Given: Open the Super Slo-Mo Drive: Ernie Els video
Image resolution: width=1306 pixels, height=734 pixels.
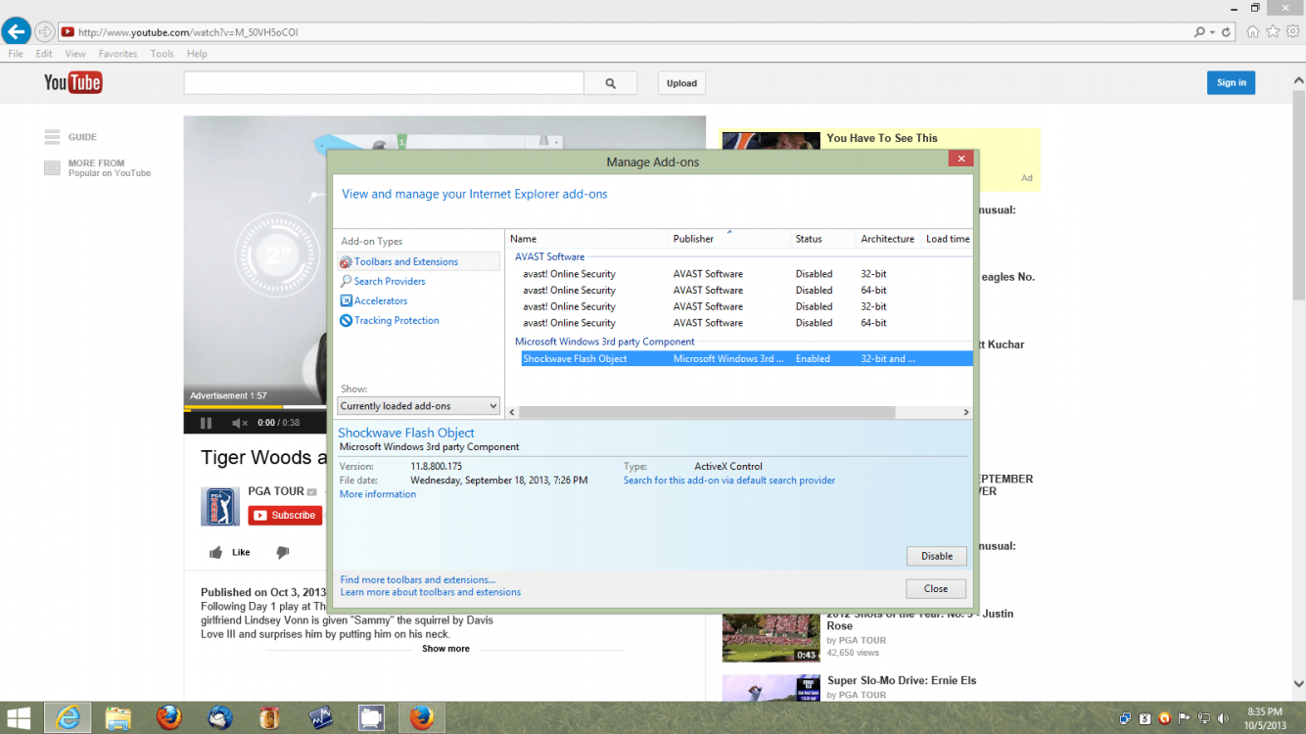Looking at the screenshot, I should pyautogui.click(x=902, y=680).
